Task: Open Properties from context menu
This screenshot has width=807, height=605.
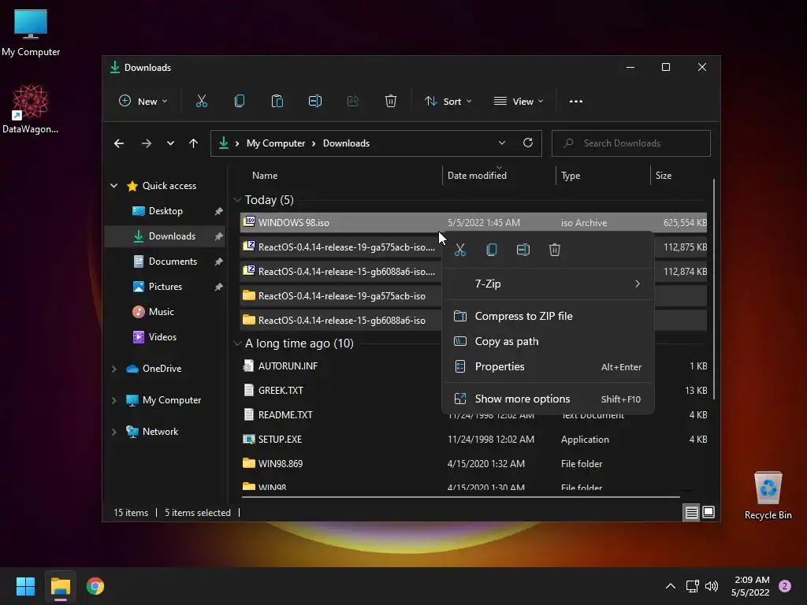Action: tap(549, 366)
